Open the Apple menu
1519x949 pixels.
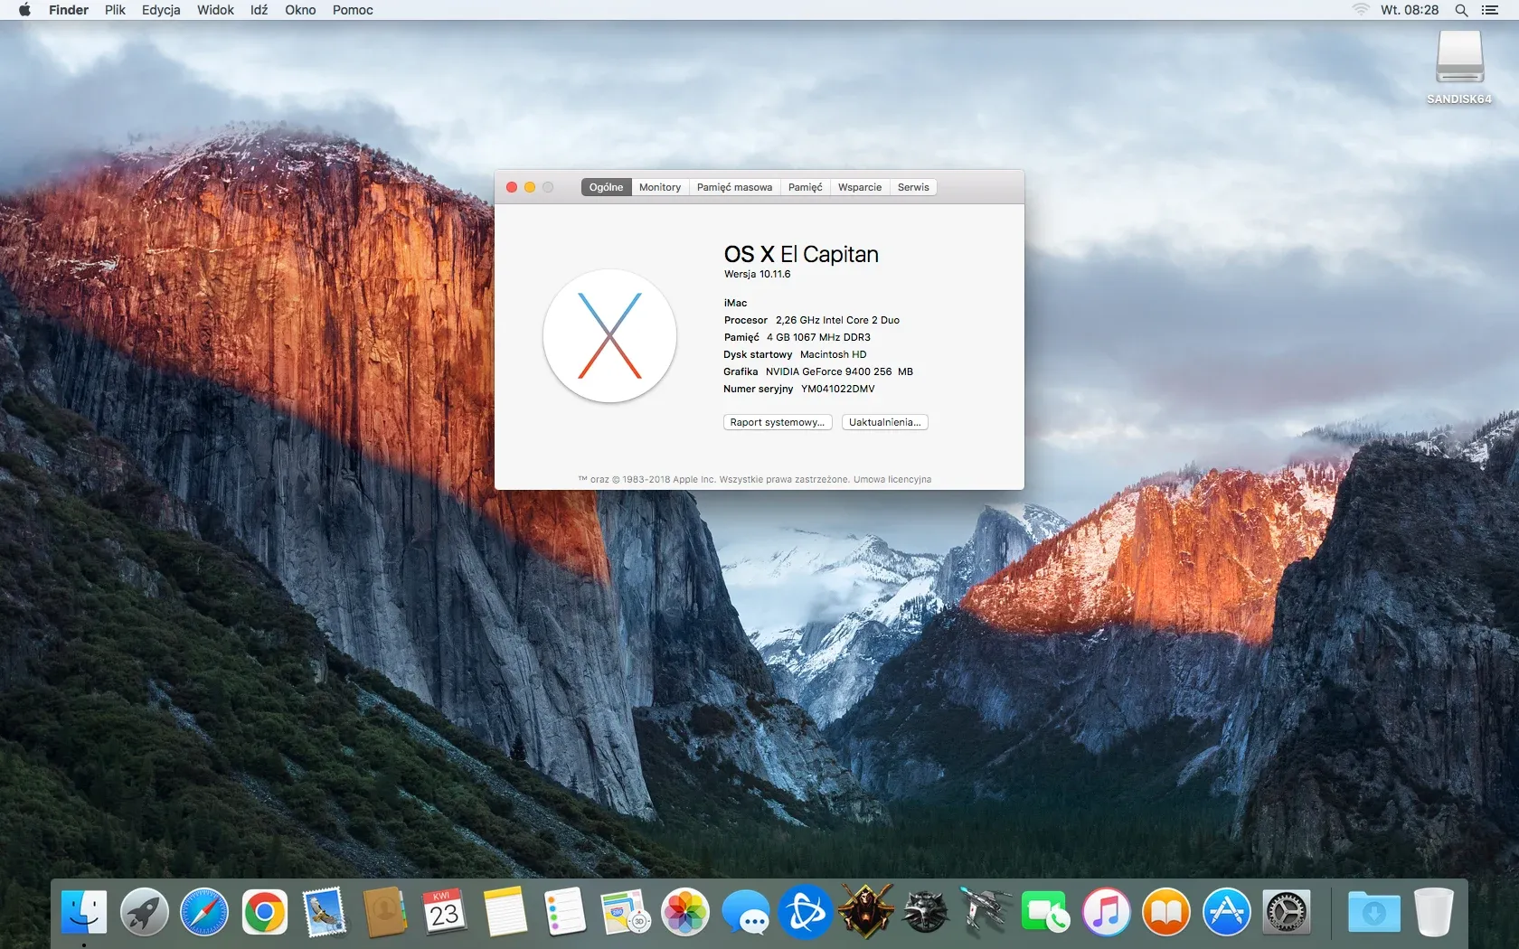[x=24, y=10]
